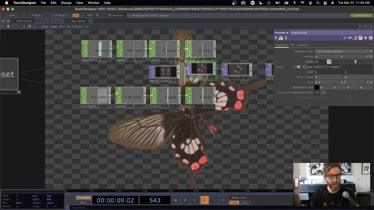Click the reset-to-start button in transport controls
This screenshot has height=210, width=374.
(175, 200)
